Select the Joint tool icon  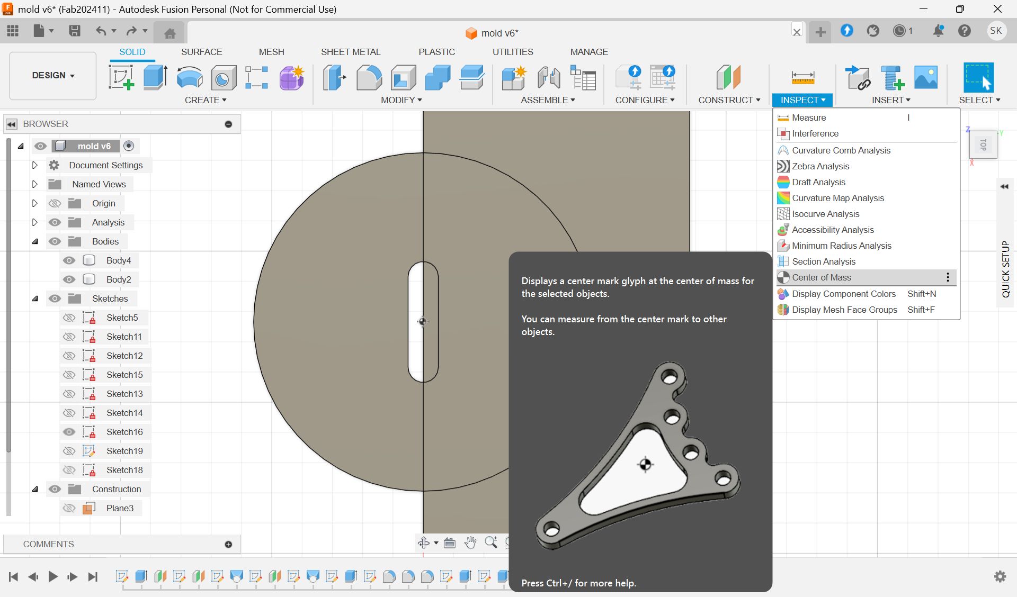(548, 77)
